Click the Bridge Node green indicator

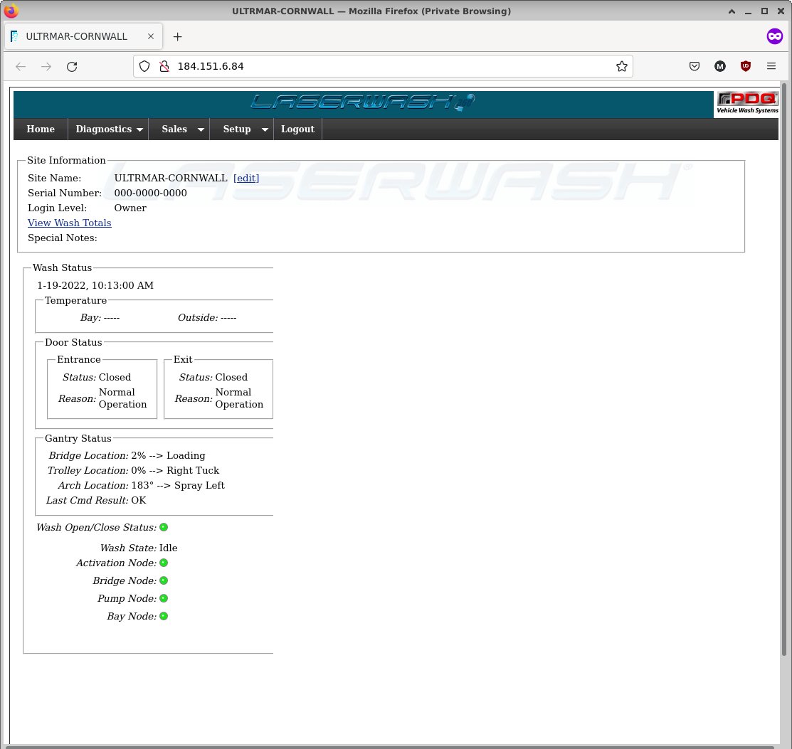click(x=164, y=581)
